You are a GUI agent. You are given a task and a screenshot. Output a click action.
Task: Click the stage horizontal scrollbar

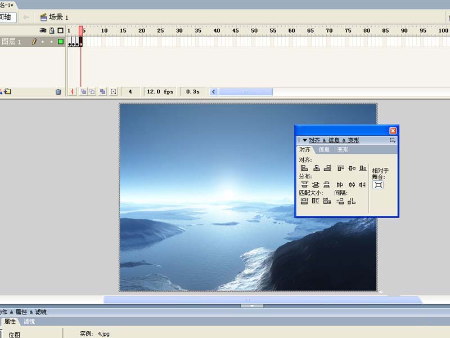263,300
